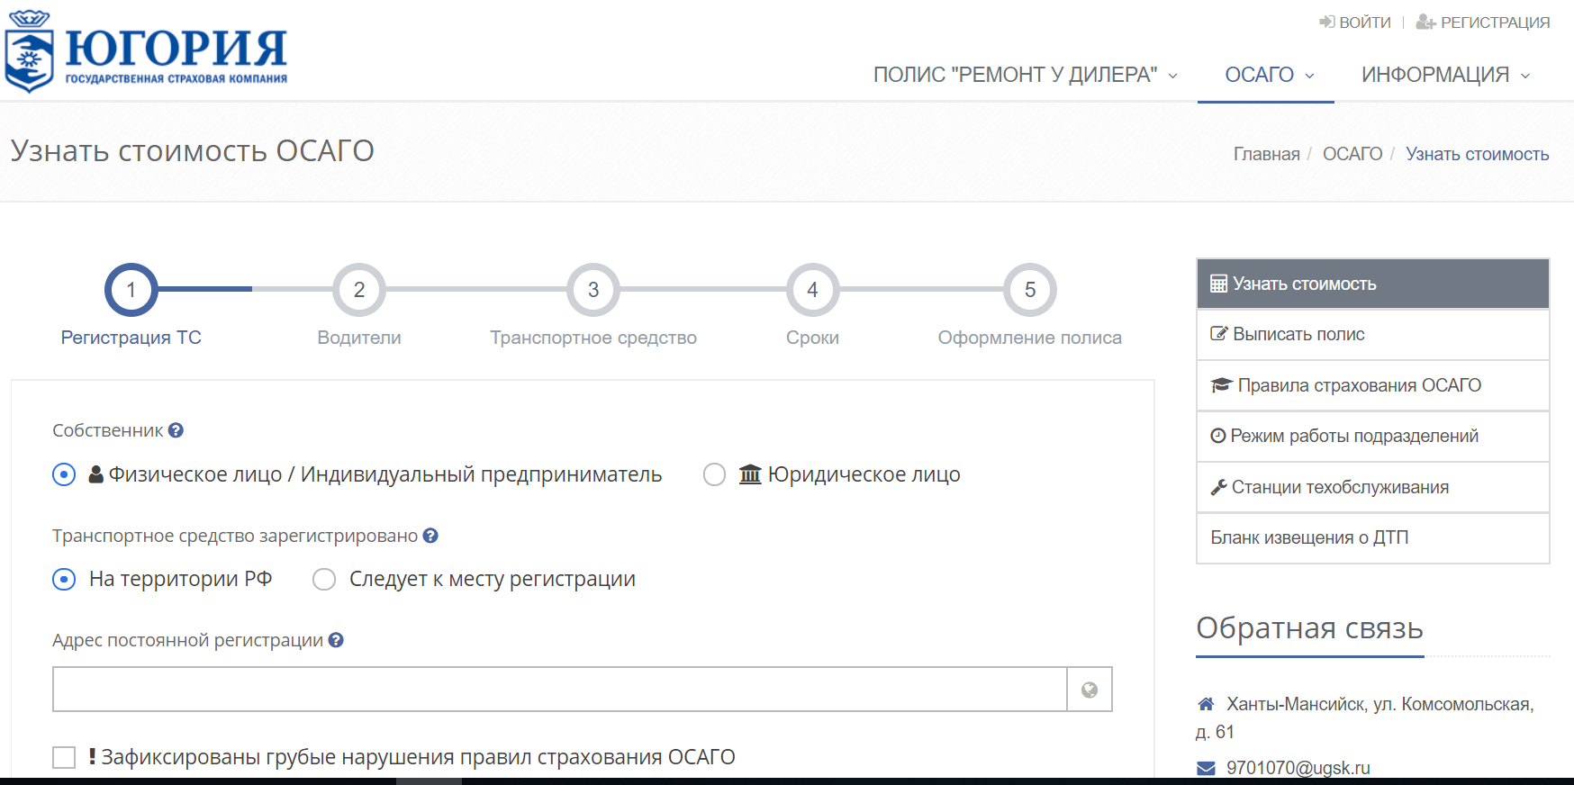Click the help icon next to Собственник

(x=176, y=430)
